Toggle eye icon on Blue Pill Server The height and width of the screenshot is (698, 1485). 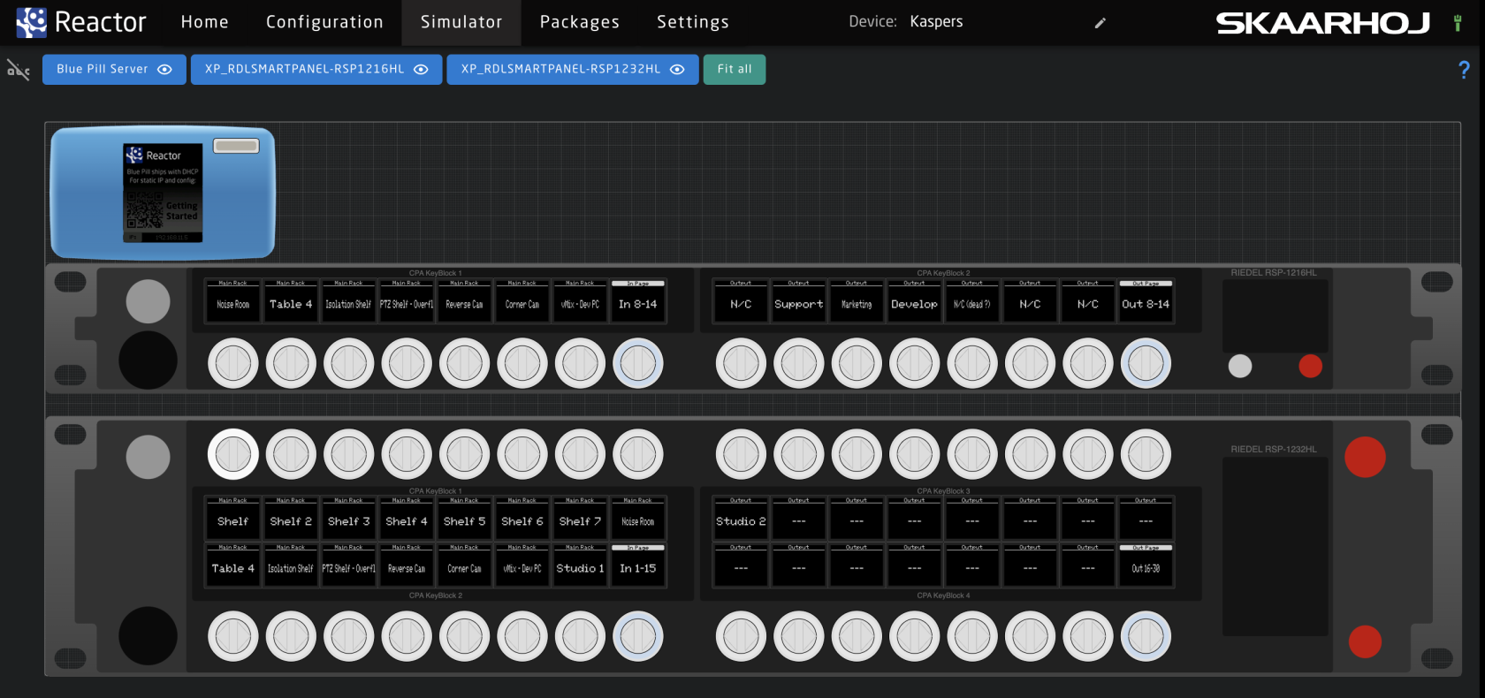164,70
